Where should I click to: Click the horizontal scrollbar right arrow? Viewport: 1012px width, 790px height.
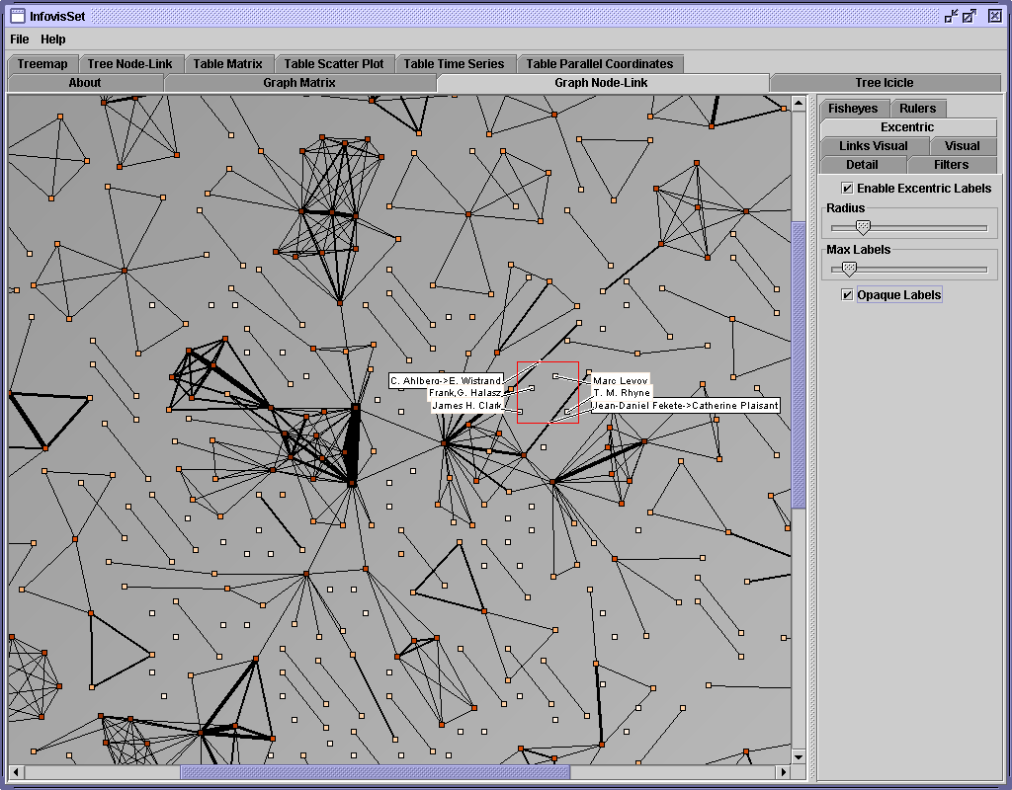tap(783, 772)
